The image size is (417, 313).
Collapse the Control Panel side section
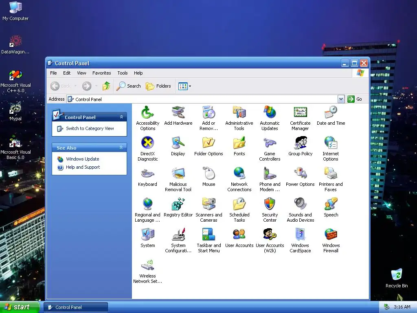point(121,117)
